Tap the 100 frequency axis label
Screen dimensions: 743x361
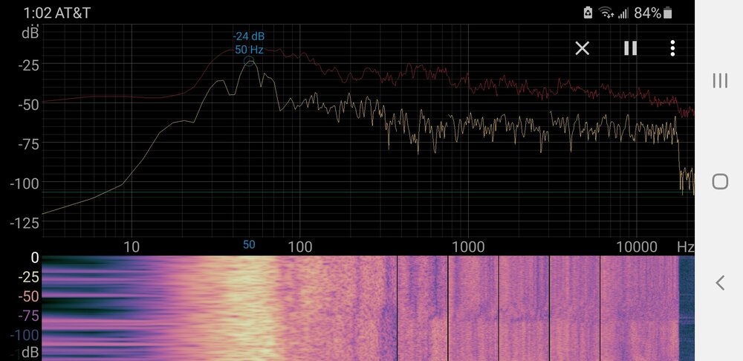click(x=299, y=247)
